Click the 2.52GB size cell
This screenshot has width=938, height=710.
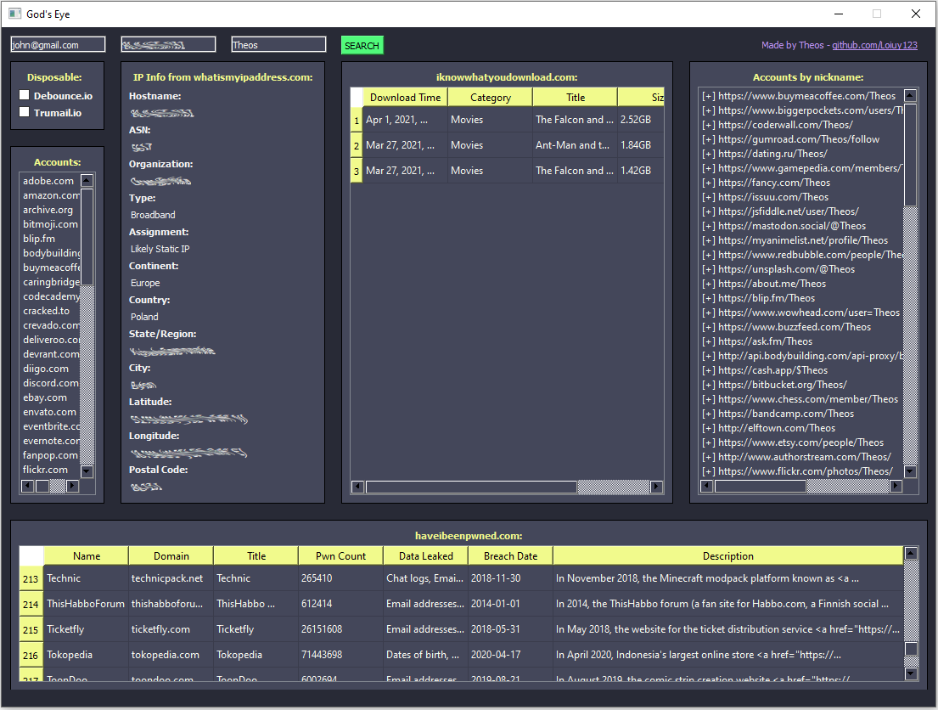click(640, 120)
